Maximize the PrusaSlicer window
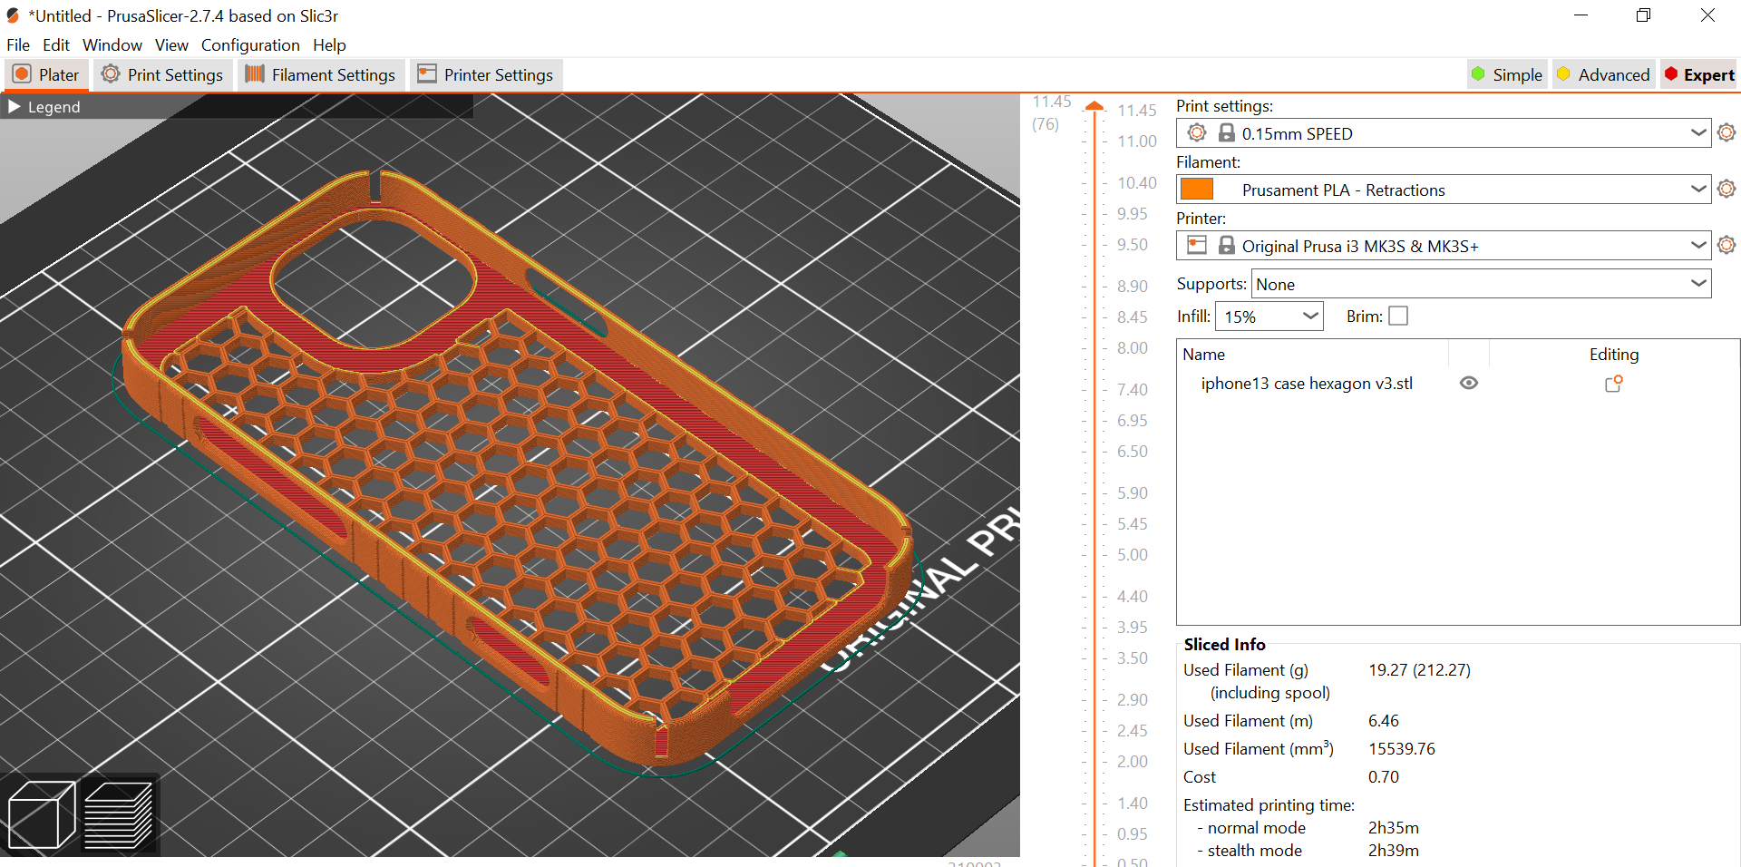The width and height of the screenshot is (1741, 867). (x=1643, y=15)
